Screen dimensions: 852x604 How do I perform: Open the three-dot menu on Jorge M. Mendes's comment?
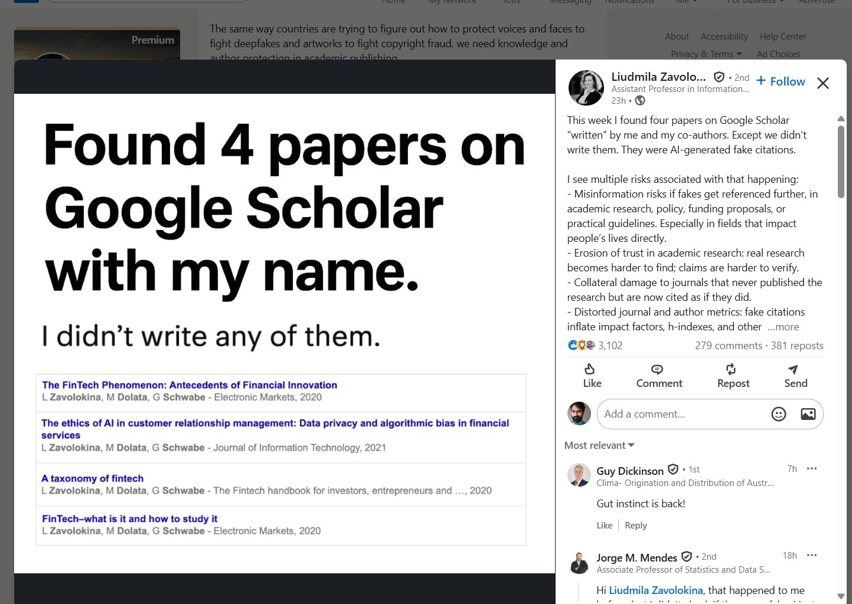point(812,555)
